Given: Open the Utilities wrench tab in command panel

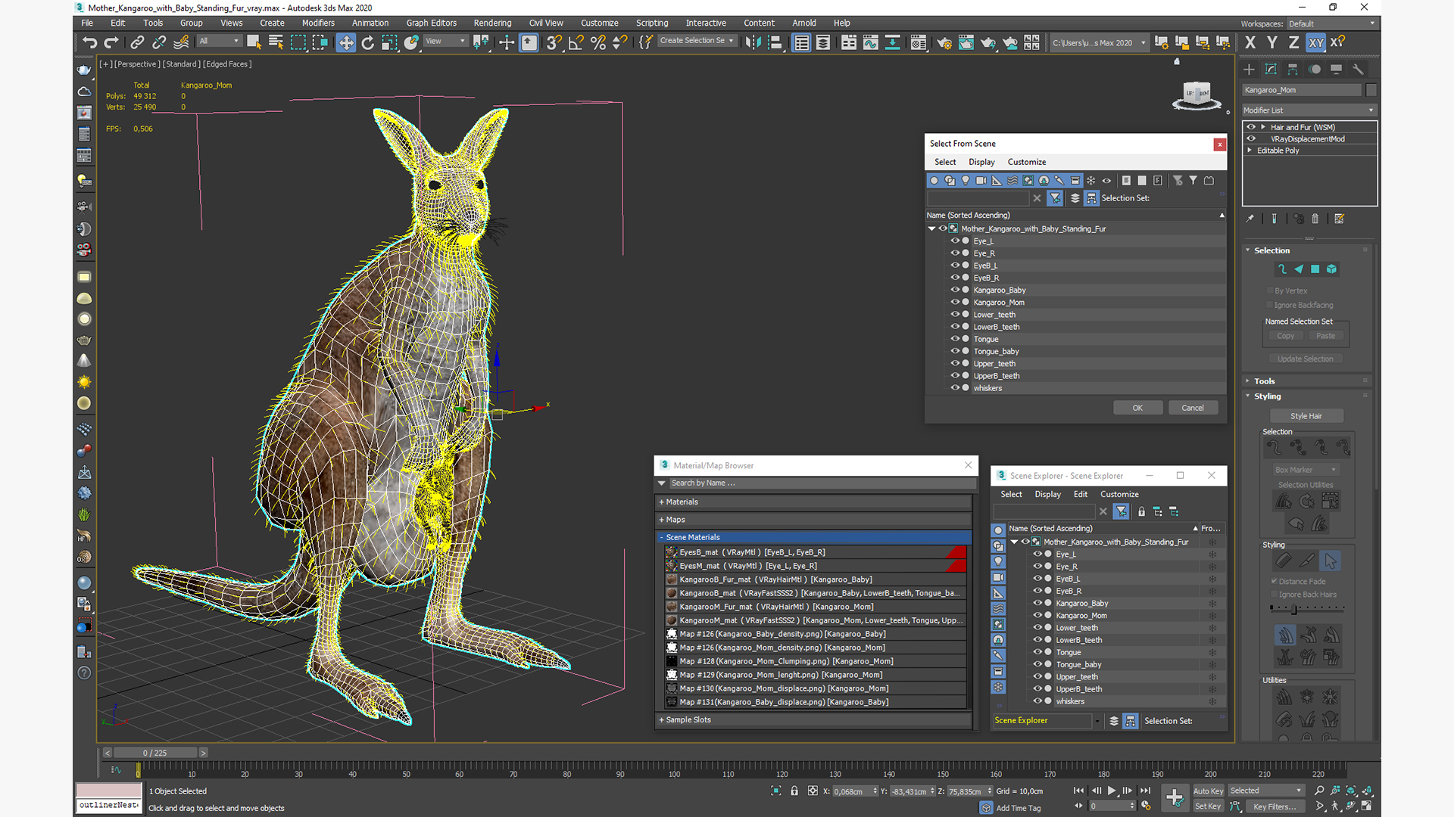Looking at the screenshot, I should 1359,70.
